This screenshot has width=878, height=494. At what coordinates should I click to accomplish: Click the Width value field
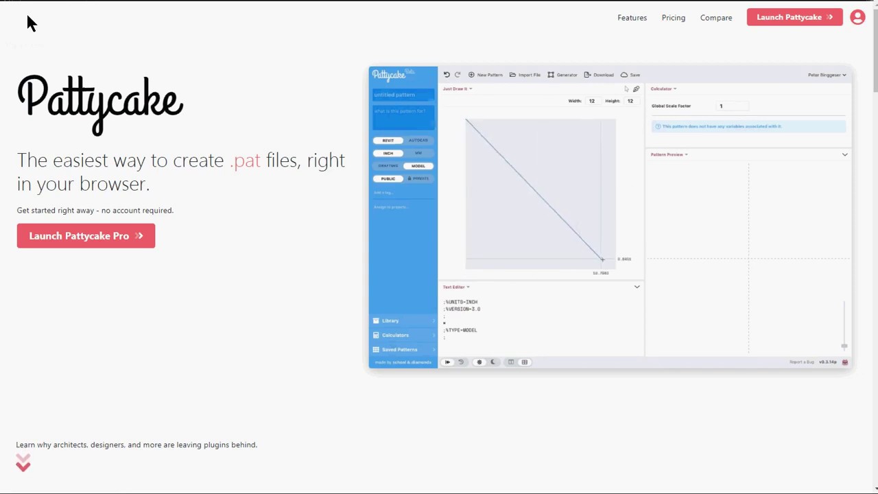(x=593, y=101)
